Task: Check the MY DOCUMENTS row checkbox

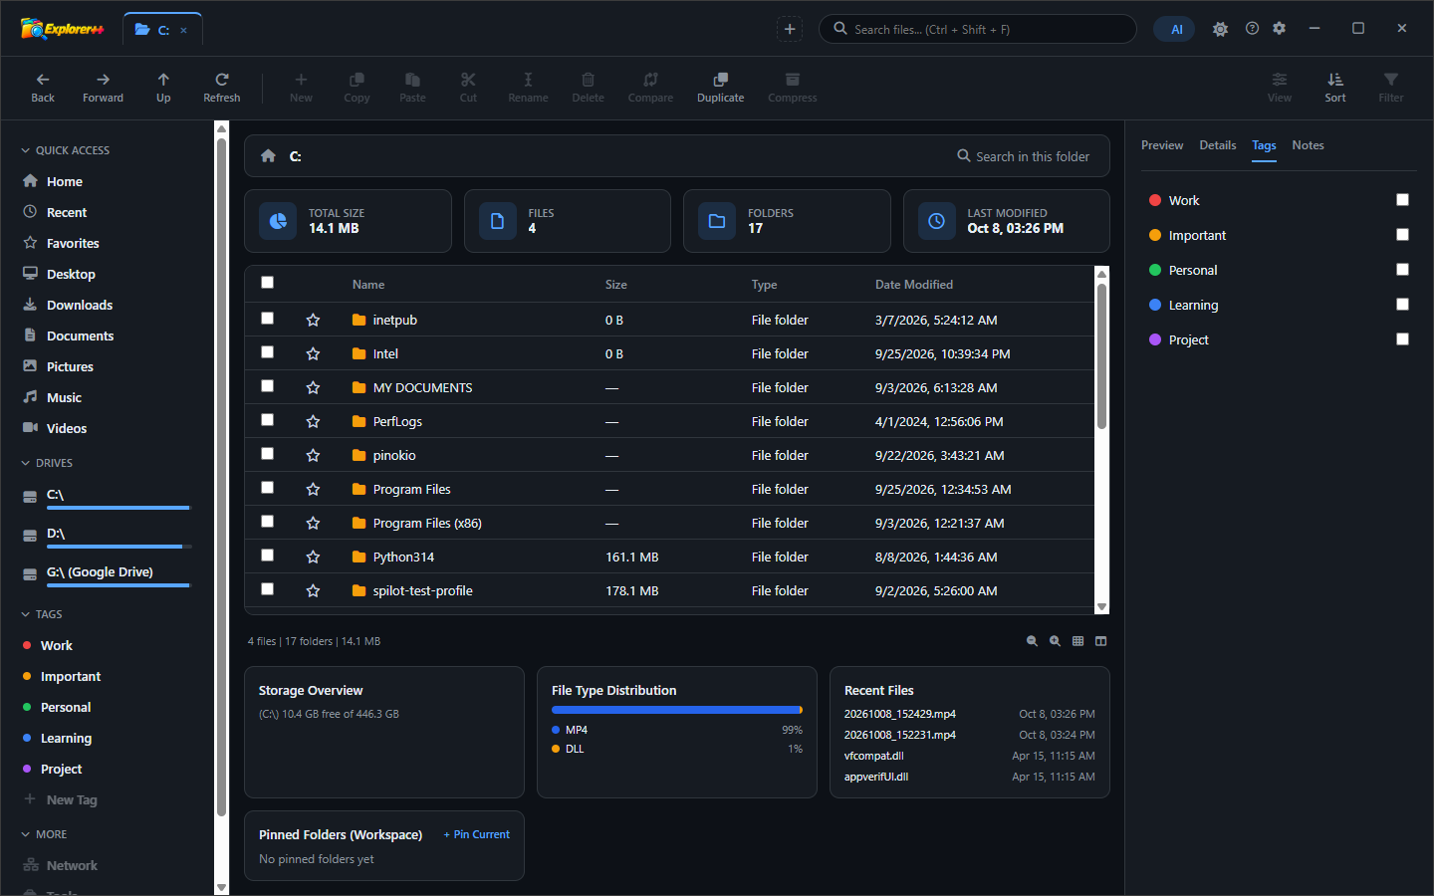Action: [x=267, y=386]
